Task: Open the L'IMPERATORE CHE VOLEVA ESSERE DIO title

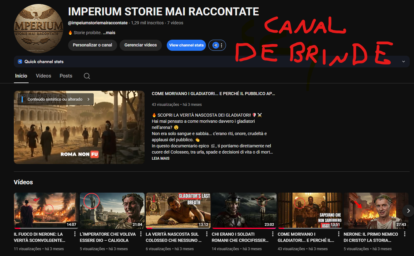Action: (108, 237)
